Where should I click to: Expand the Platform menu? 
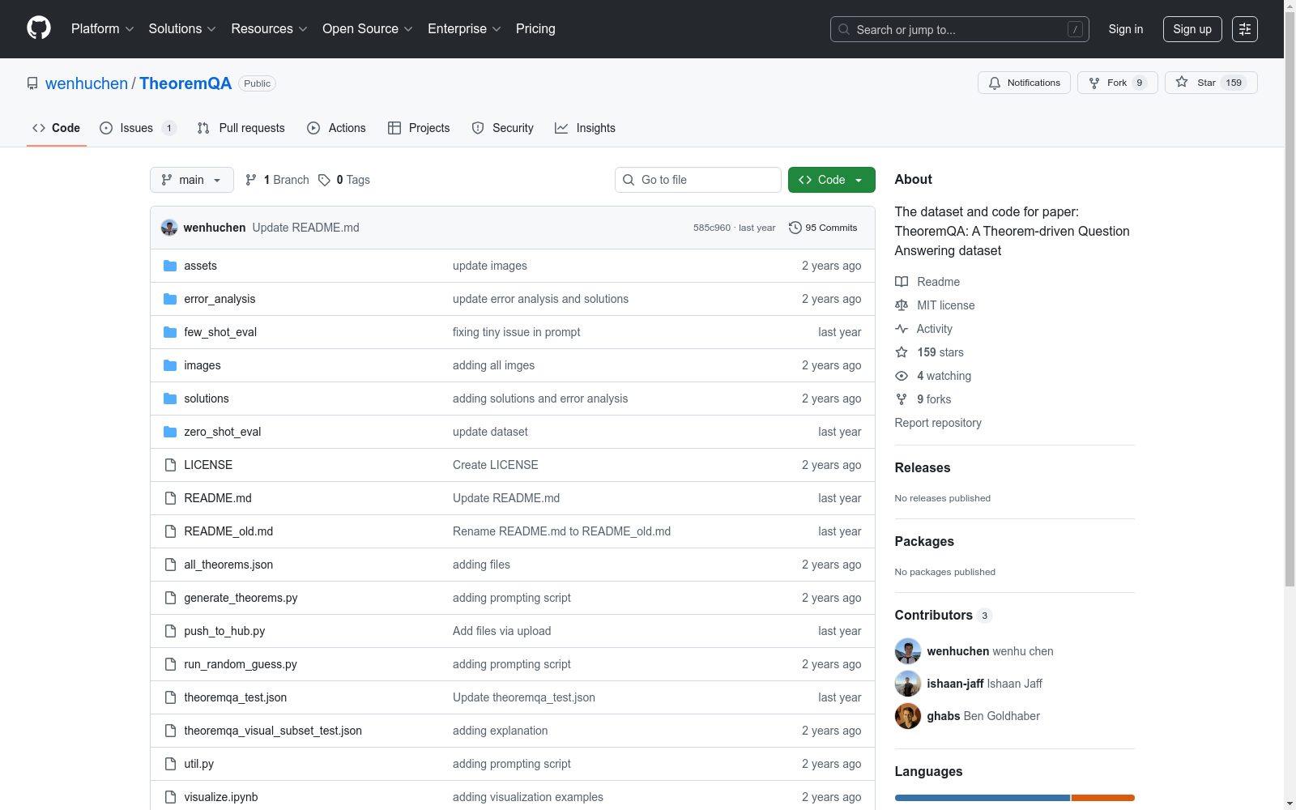(102, 29)
